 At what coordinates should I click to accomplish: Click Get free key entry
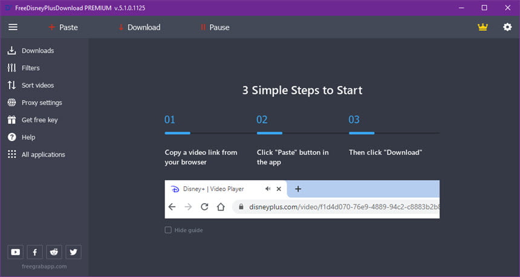[33, 120]
